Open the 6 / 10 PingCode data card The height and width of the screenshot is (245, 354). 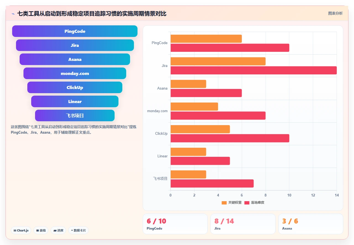175,224
